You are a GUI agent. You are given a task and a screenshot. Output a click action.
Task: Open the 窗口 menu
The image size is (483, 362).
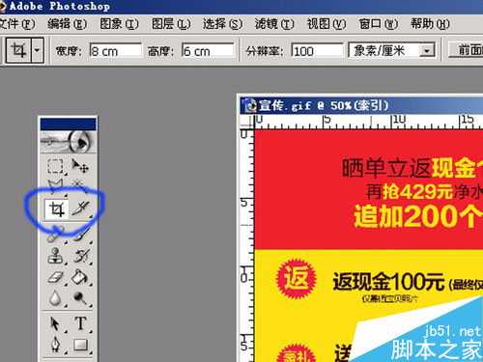(379, 24)
